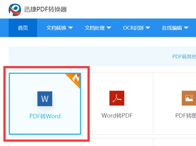Click the blue Word 'W' icon
This screenshot has height=146, width=196.
coord(45,98)
